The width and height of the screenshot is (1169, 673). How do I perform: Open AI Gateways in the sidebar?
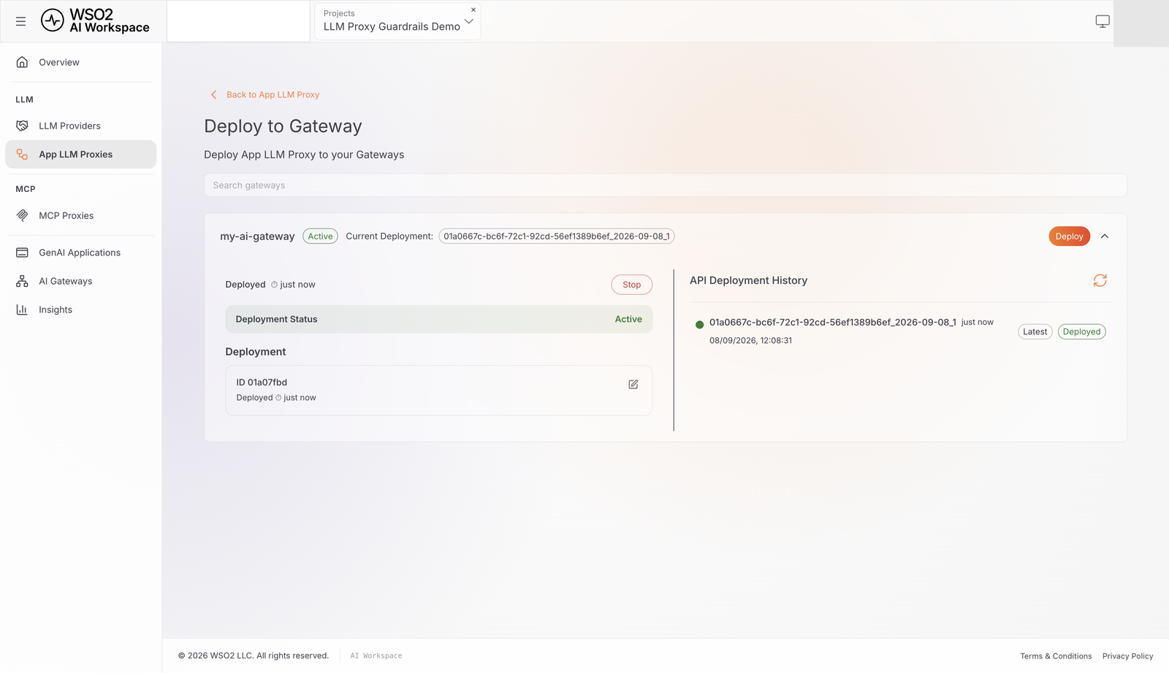pos(80,281)
